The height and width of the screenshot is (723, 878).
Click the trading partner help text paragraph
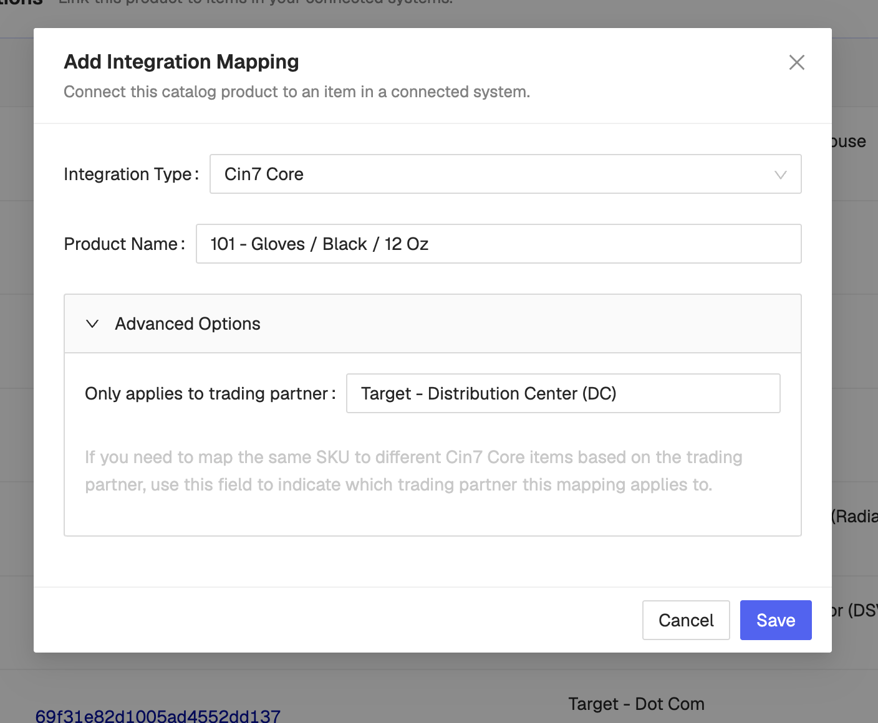tap(413, 471)
